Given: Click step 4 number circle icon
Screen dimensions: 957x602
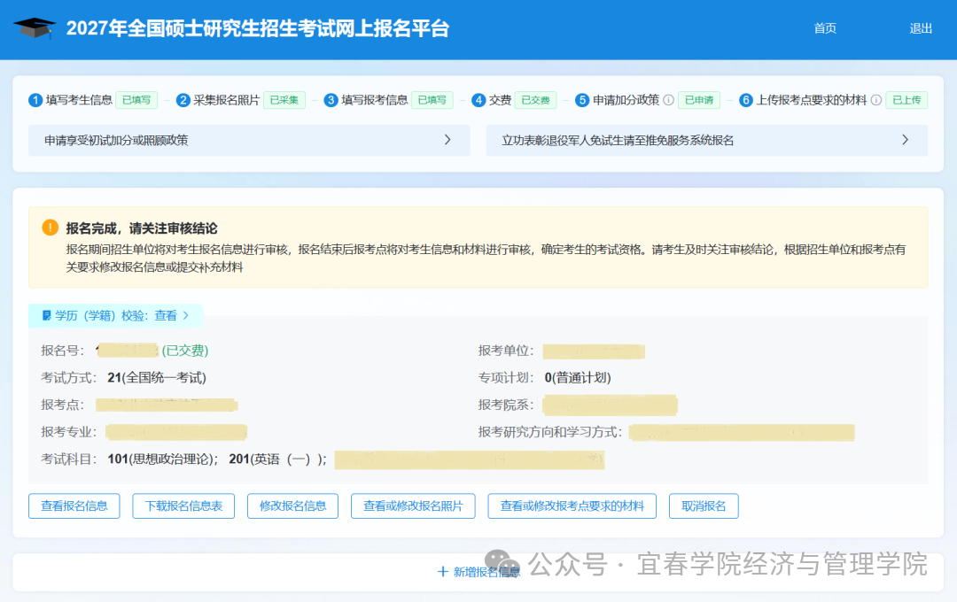Looking at the screenshot, I should (x=478, y=100).
